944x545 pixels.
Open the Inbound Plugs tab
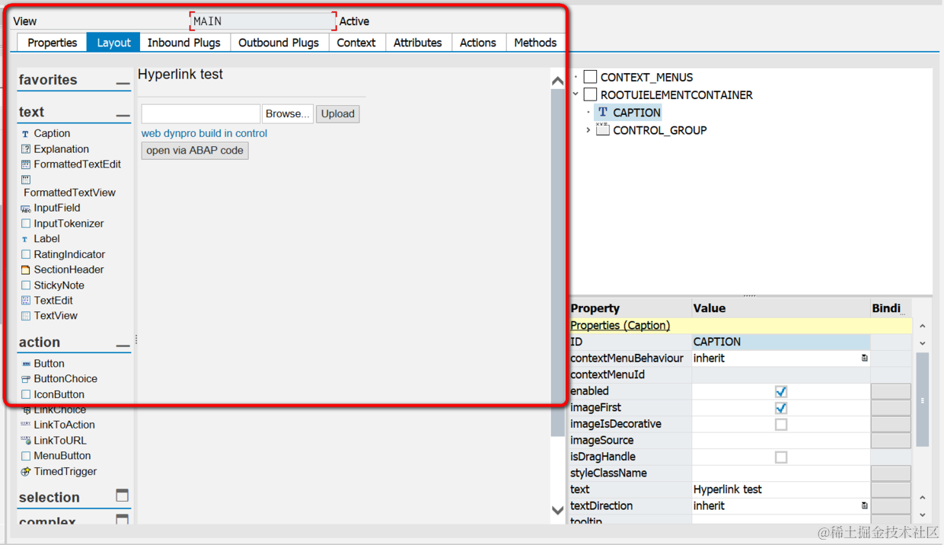[184, 43]
